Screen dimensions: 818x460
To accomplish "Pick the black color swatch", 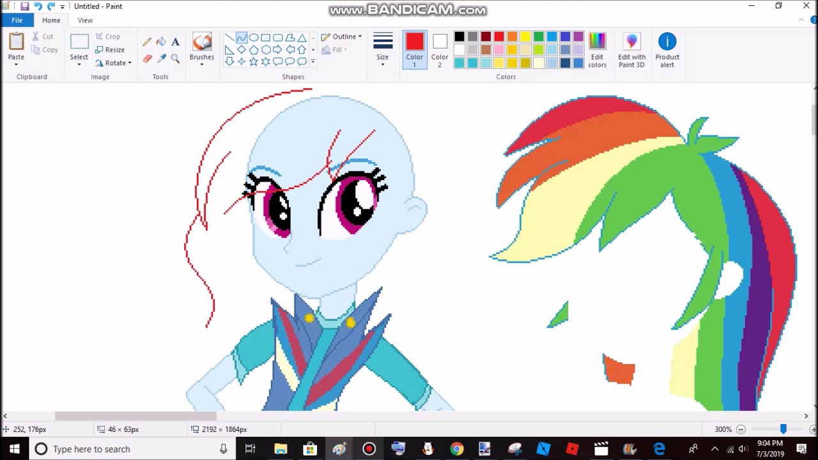I will click(459, 37).
